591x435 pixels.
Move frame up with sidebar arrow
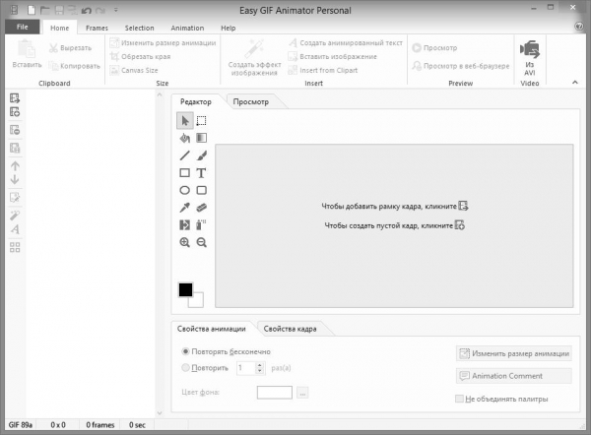pos(15,165)
